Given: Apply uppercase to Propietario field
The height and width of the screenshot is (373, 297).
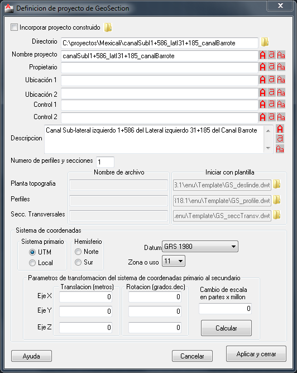Looking at the screenshot, I should [262, 67].
